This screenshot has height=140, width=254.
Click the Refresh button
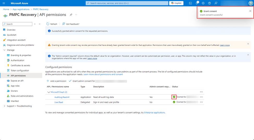click(52, 24)
